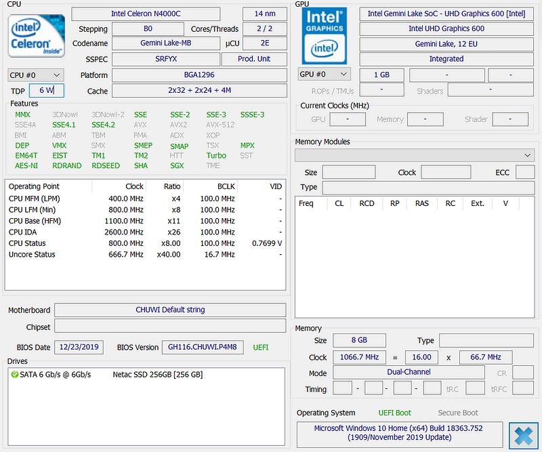Click the Secure Boot indicator
This screenshot has width=542, height=452.
tap(458, 413)
